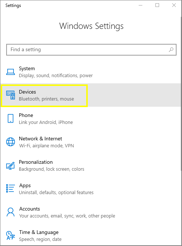Minimize the Settings window
This screenshot has height=246, width=182.
141,5
